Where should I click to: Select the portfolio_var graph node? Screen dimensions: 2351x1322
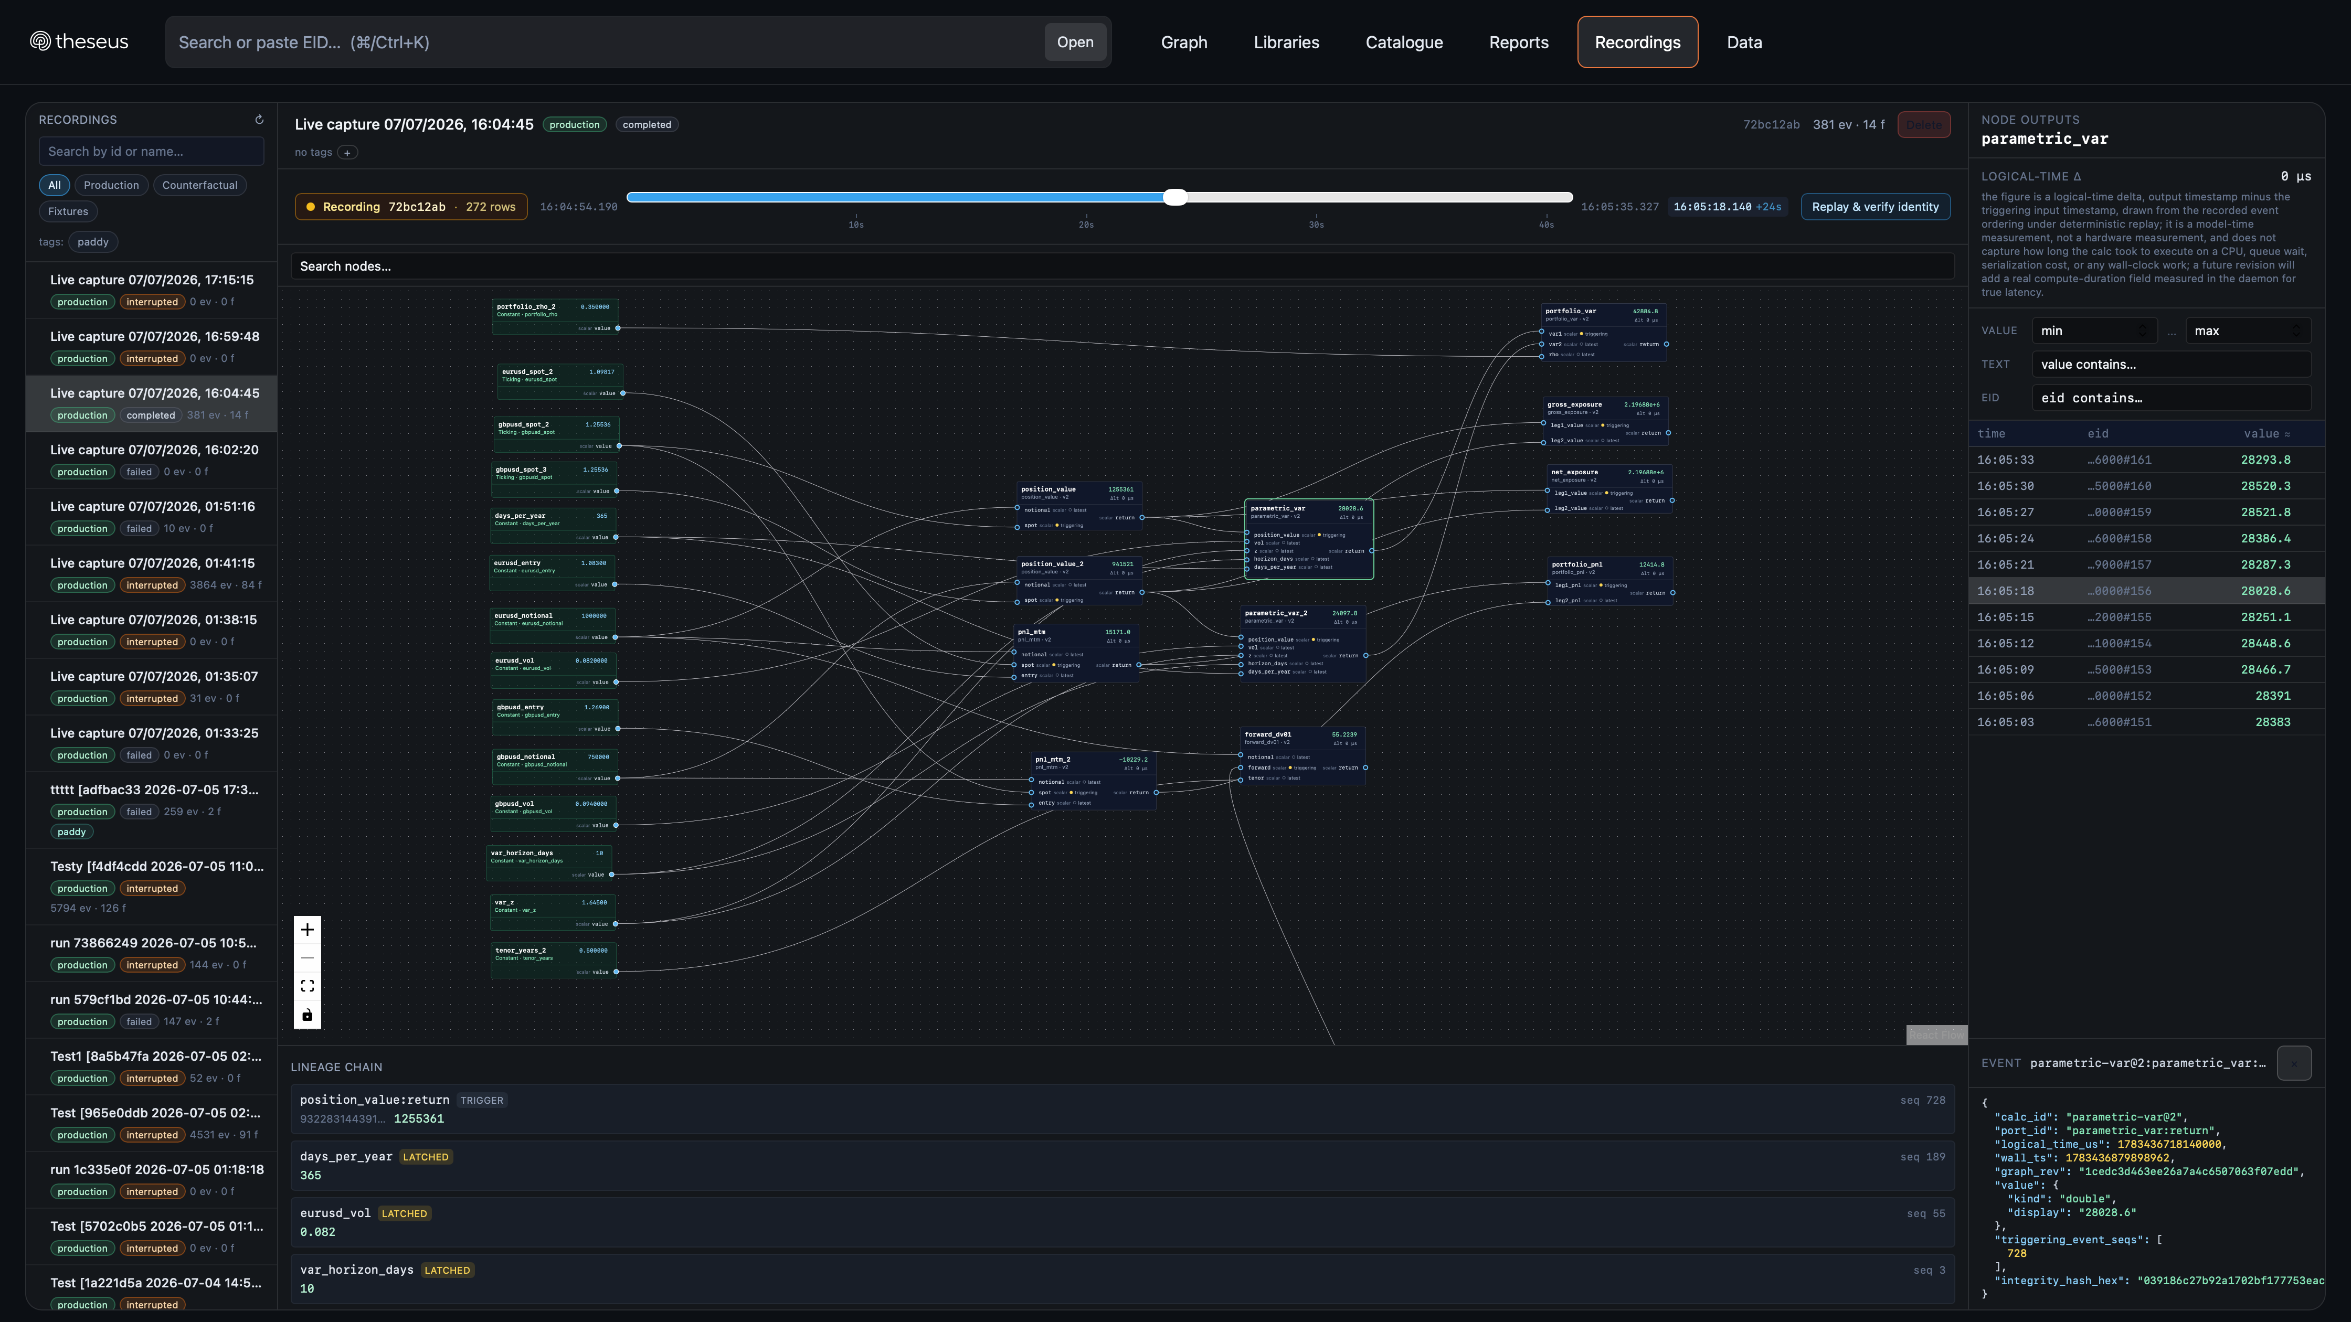click(x=1604, y=332)
